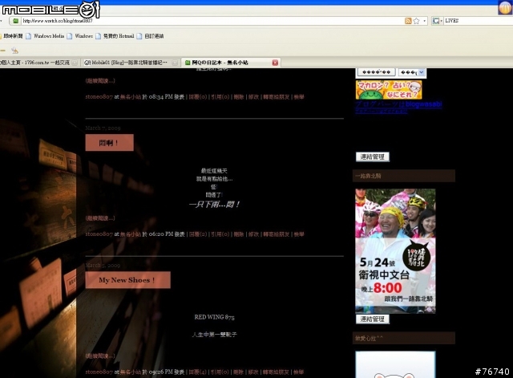Open the search engine selector dropdown
Image resolution: width=513 pixels, height=378 pixels.
click(438, 21)
